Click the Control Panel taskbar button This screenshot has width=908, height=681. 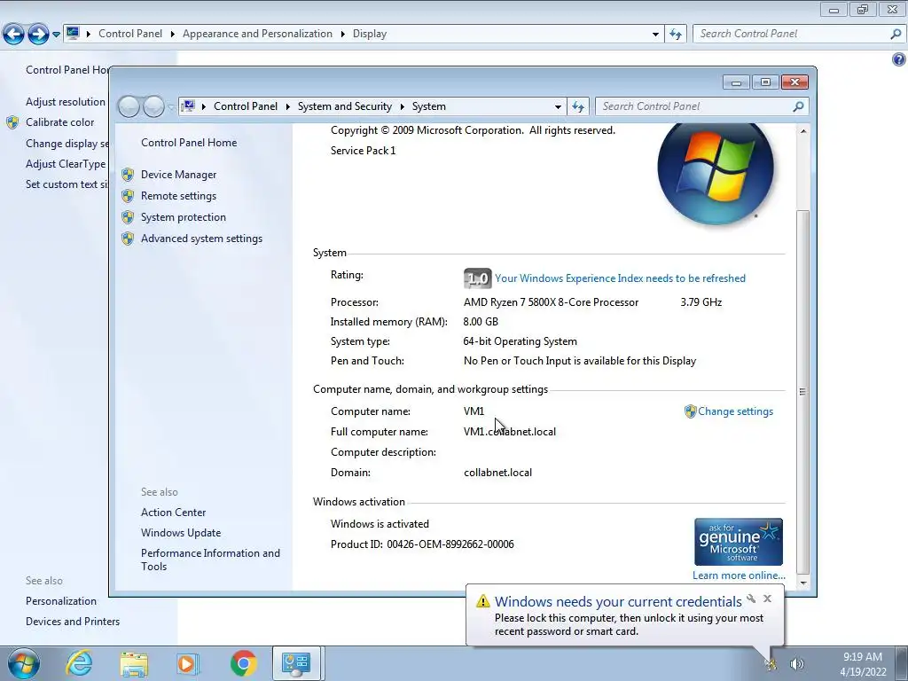296,663
